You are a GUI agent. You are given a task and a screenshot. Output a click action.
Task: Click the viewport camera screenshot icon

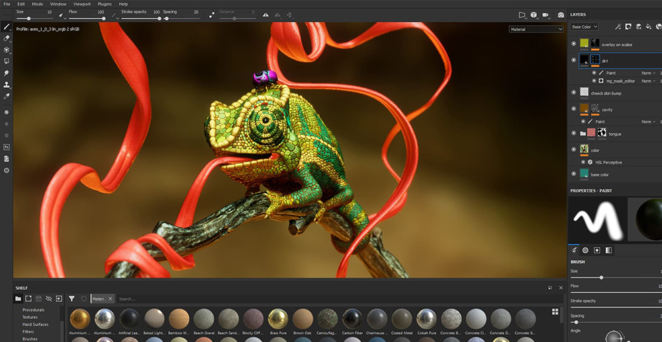(561, 15)
